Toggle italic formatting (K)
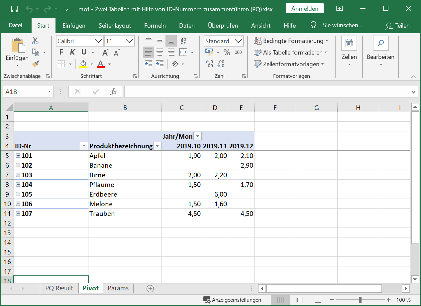Screen dimensions: 421x306 72,52
